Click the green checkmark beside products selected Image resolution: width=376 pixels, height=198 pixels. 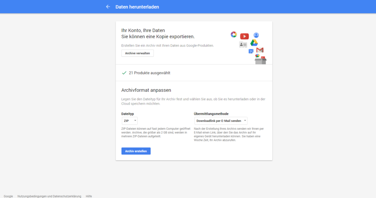click(124, 73)
